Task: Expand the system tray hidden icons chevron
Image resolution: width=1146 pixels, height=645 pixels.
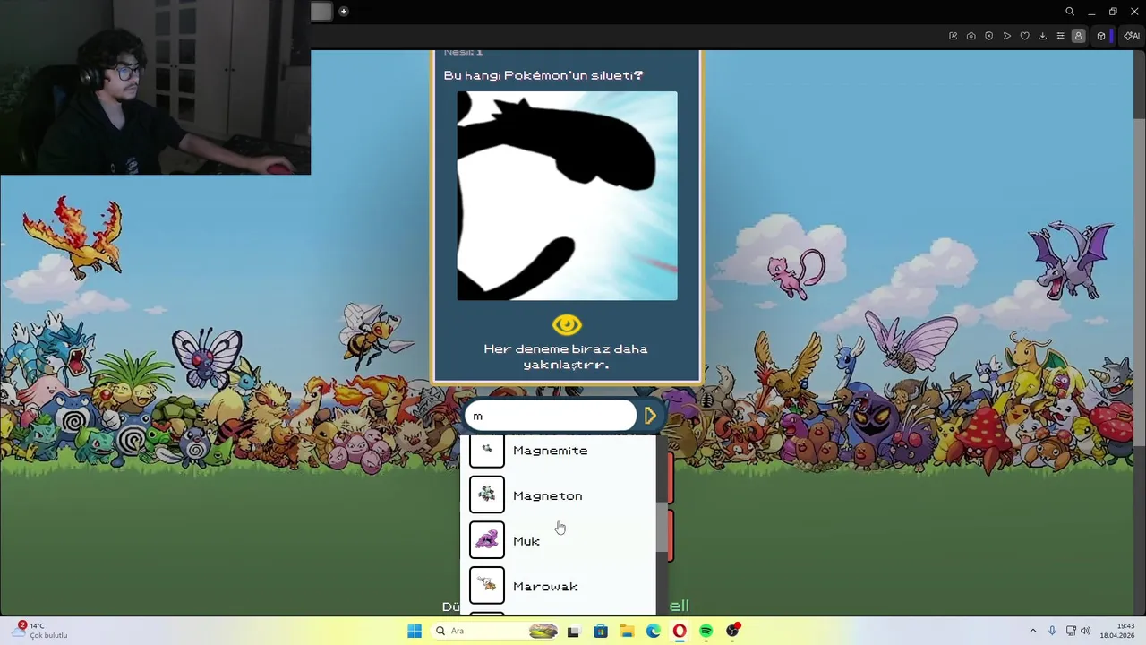Action: (x=1032, y=631)
